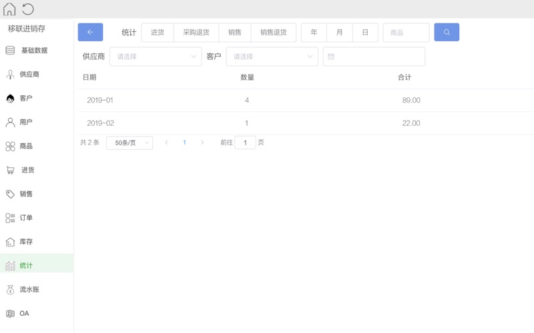This screenshot has height=333, width=534.
Task: Select the 2019-01 row date cell
Action: coord(99,101)
